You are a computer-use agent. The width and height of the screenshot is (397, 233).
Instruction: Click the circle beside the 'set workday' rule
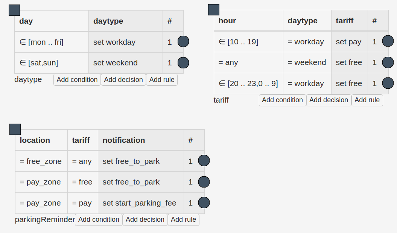pos(183,41)
